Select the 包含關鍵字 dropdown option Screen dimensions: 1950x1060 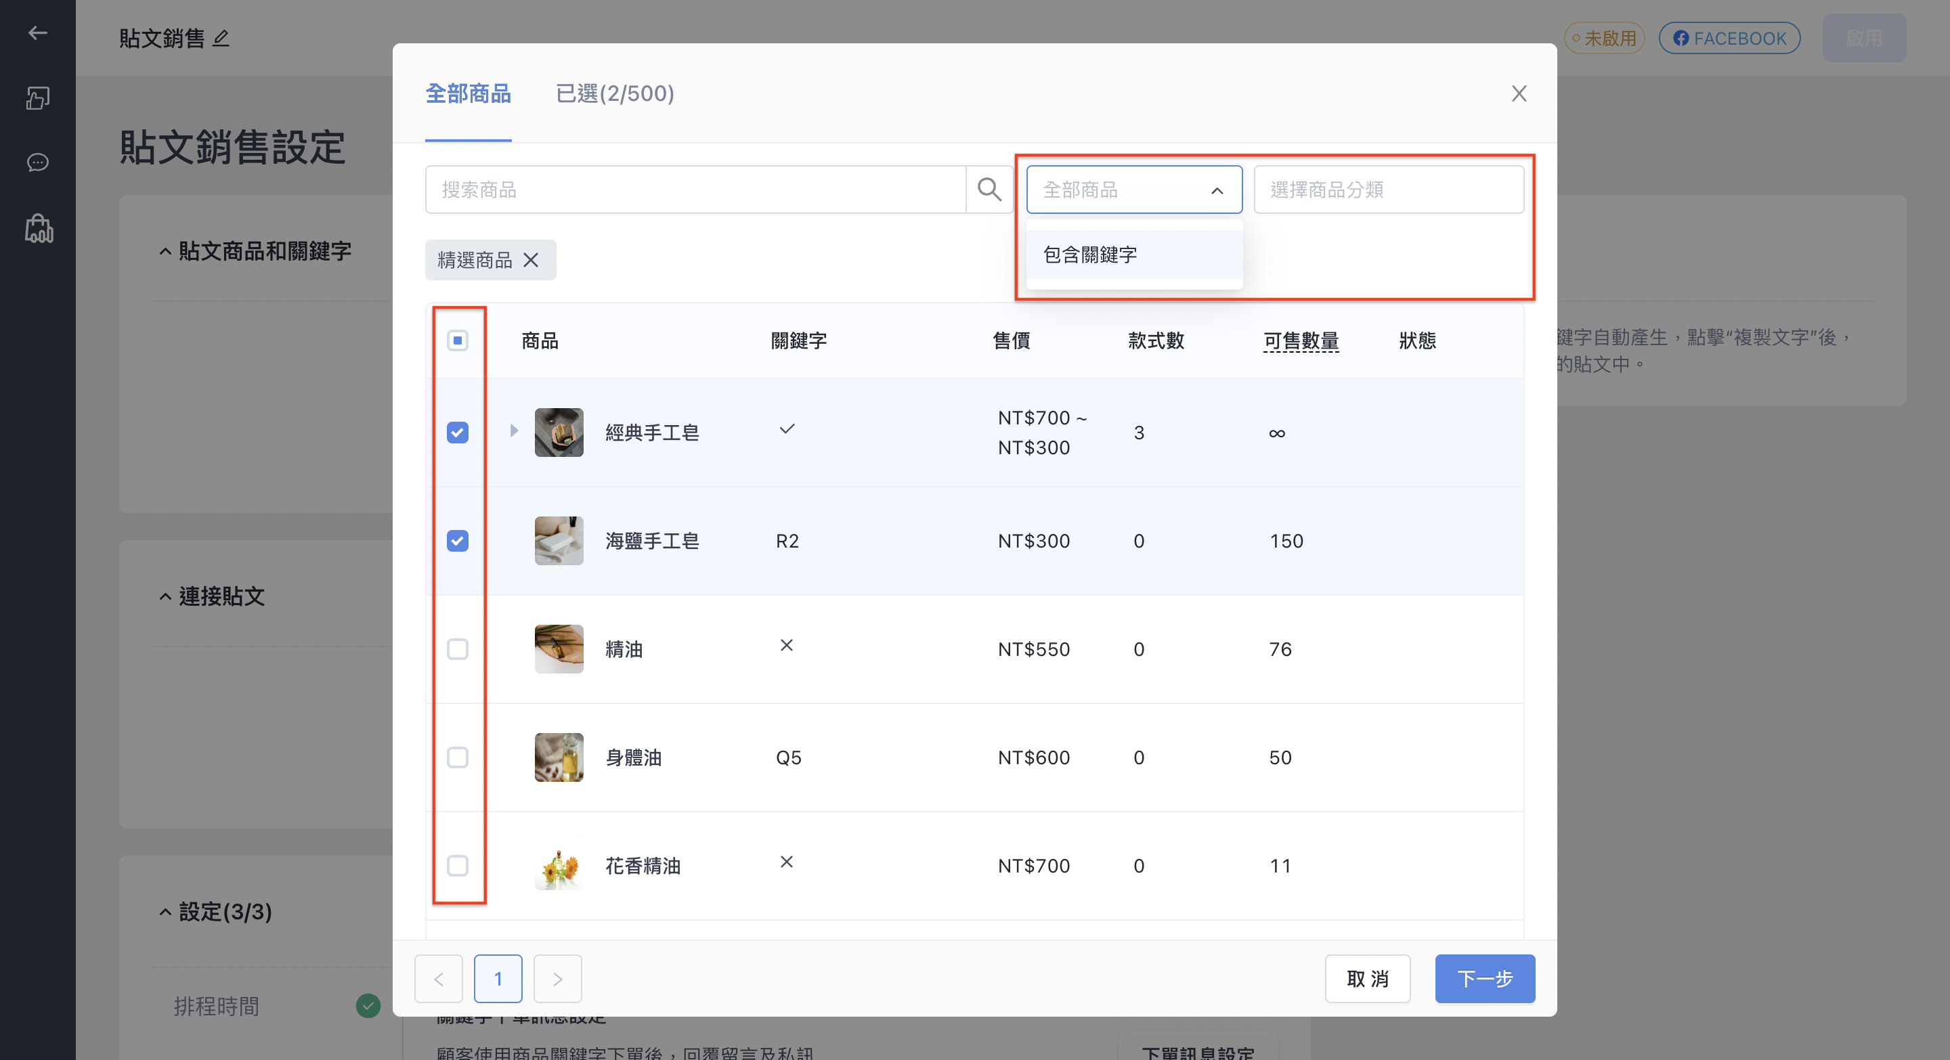click(x=1134, y=255)
